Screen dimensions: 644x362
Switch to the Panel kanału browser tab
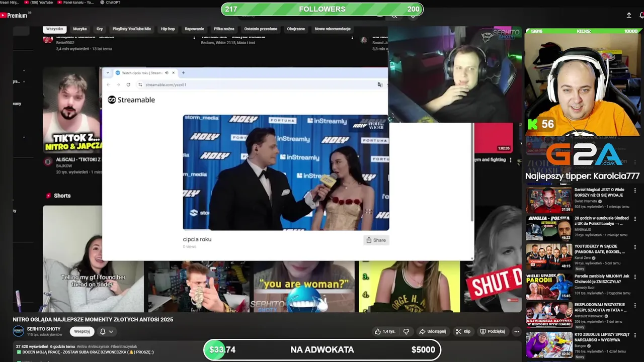76,3
